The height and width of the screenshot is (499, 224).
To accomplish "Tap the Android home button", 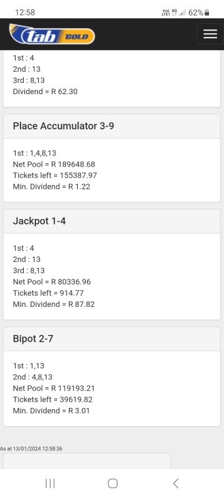I will tap(113, 483).
